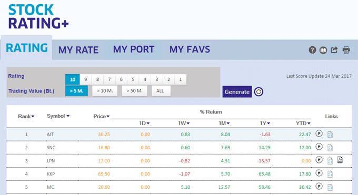Image resolution: width=358 pixels, height=195 pixels.
Task: Choose the ALL trading value option
Action: tap(161, 91)
